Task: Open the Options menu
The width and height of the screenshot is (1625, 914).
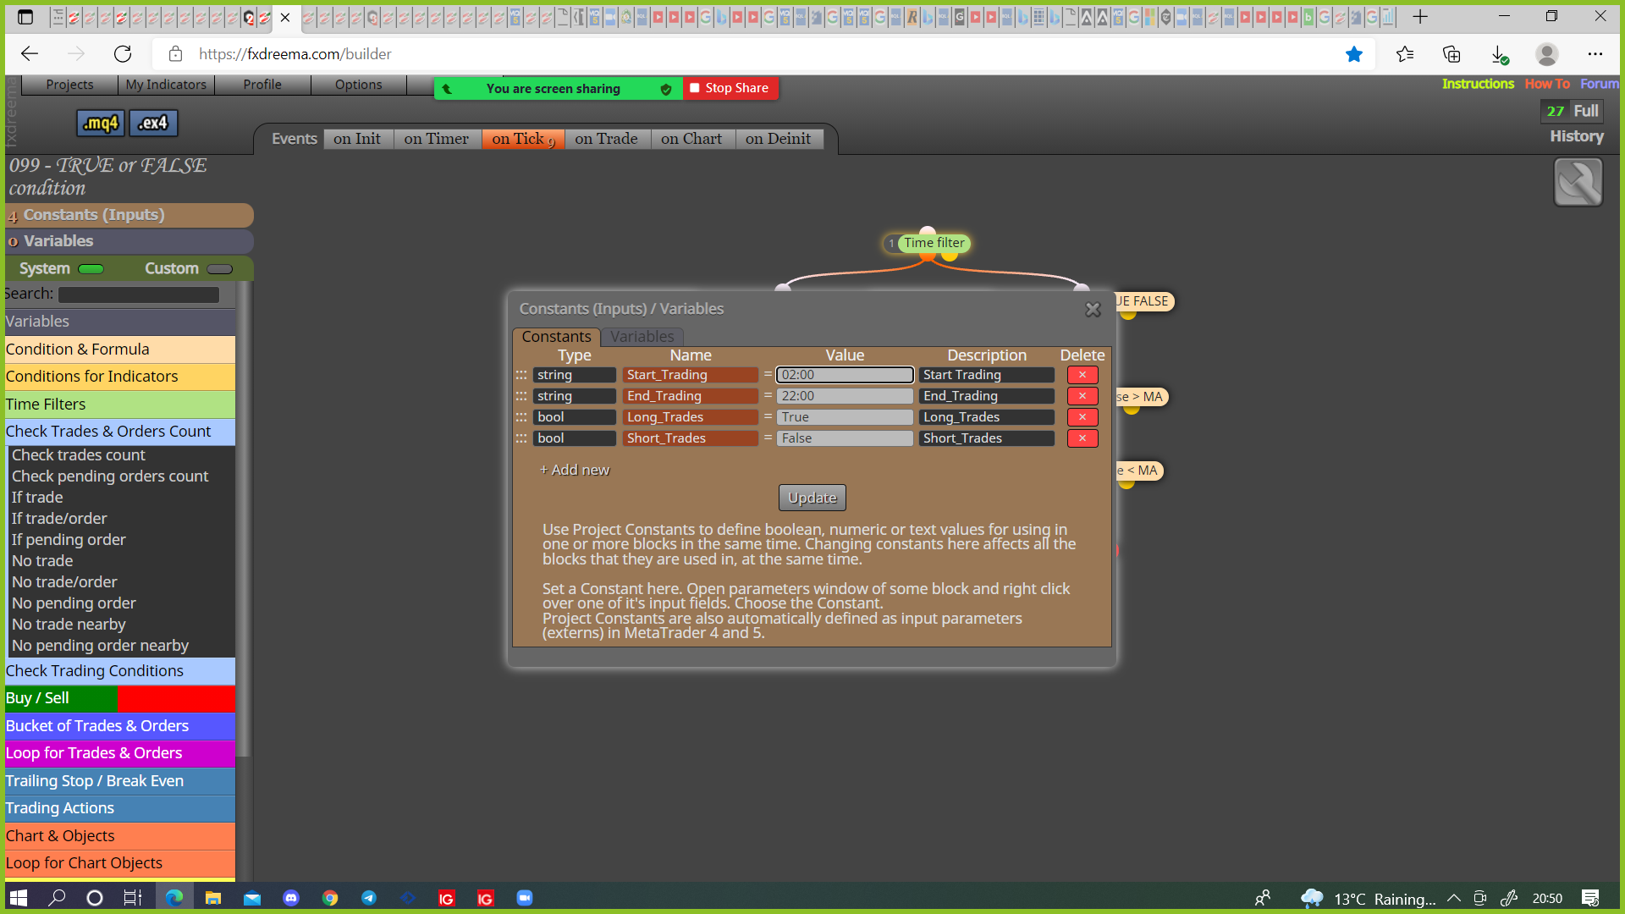Action: click(x=359, y=85)
